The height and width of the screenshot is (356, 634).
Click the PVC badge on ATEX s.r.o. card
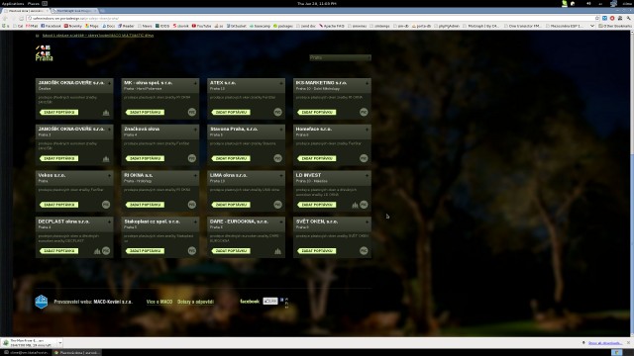point(277,112)
